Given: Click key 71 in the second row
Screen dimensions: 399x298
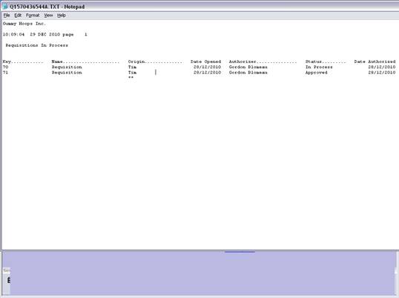Looking at the screenshot, I should click(x=6, y=73).
